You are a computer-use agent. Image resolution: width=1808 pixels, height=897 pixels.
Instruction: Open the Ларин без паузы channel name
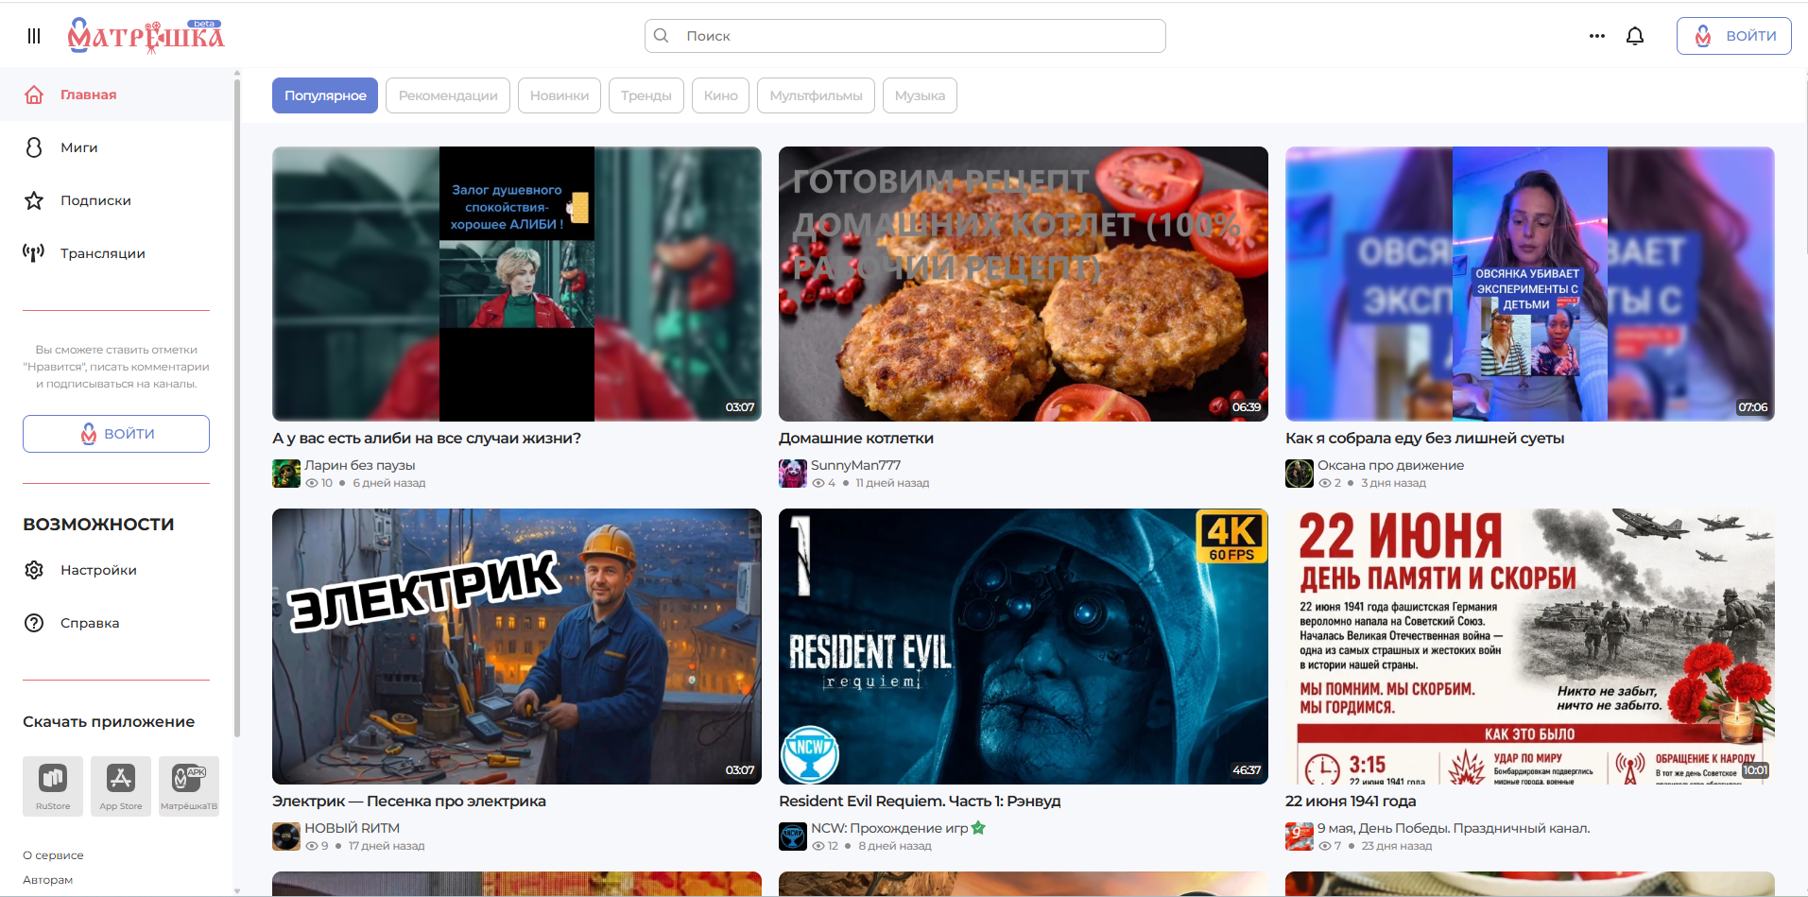359,465
